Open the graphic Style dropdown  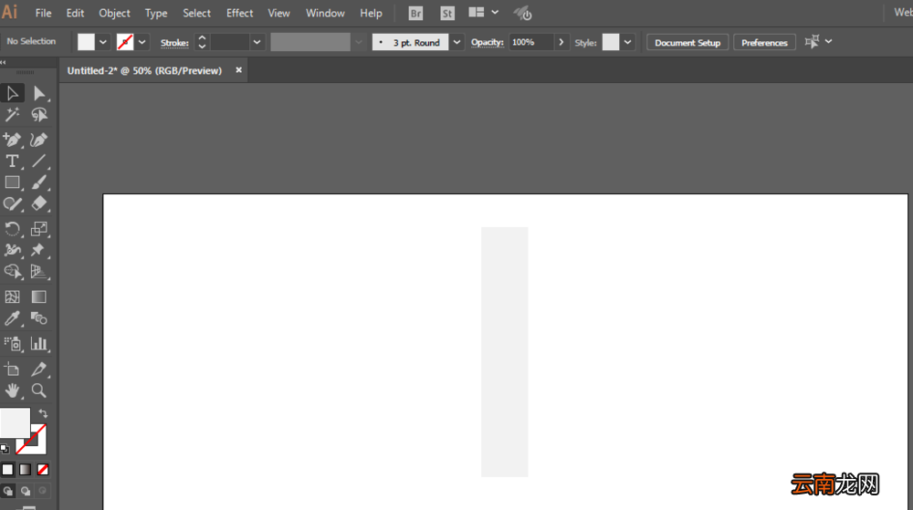tap(628, 42)
